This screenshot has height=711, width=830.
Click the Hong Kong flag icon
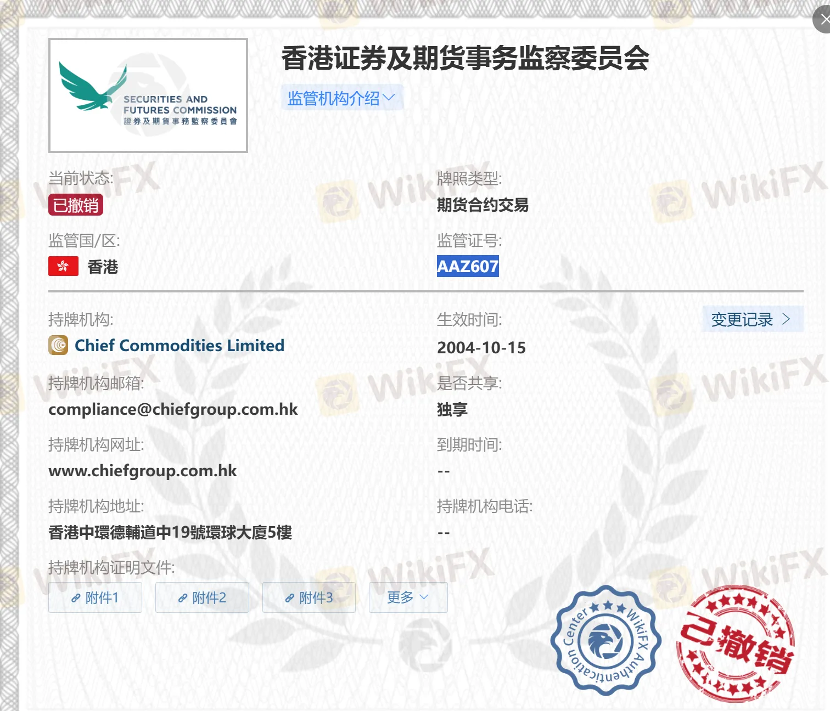(x=63, y=266)
